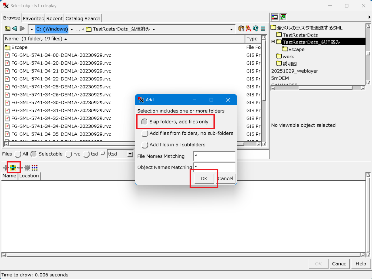Choose 'Add files in all subfolders' radio
Screen dimensions: 372x279
[145, 145]
